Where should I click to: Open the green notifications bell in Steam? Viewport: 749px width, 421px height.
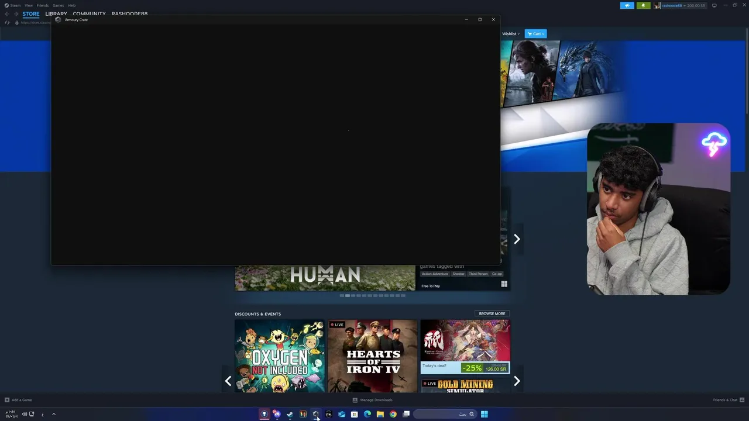click(643, 5)
